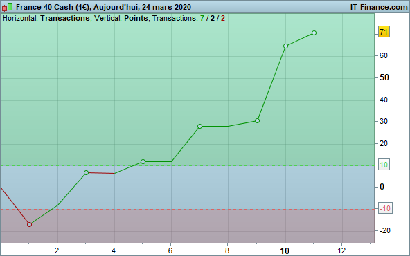The height and width of the screenshot is (256, 410).
Task: Select the yellow 71 current value label
Action: tap(384, 32)
